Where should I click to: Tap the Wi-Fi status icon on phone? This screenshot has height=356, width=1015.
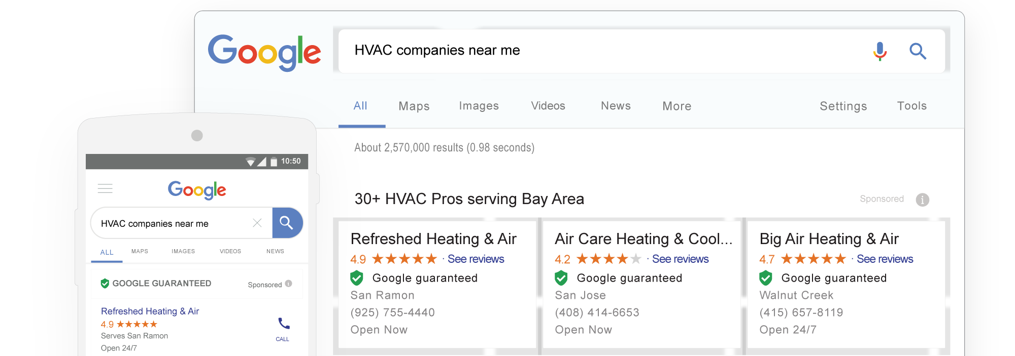(250, 162)
